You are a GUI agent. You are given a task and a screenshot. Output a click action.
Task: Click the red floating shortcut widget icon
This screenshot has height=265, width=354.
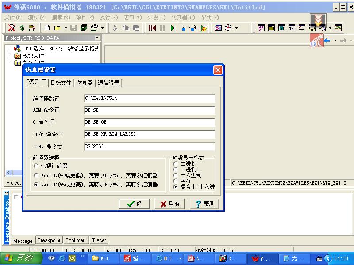click(317, 40)
